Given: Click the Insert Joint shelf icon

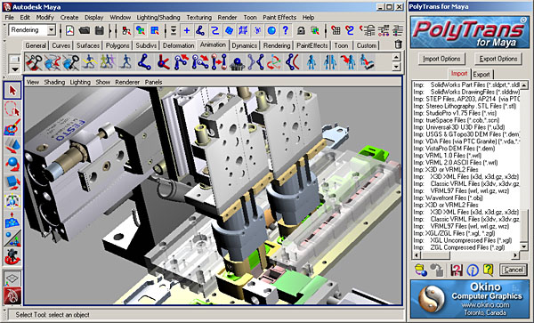Looking at the screenshot, I should (x=182, y=62).
